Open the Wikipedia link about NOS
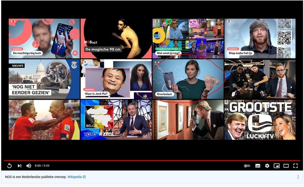This screenshot has height=187, width=304. click(x=76, y=177)
